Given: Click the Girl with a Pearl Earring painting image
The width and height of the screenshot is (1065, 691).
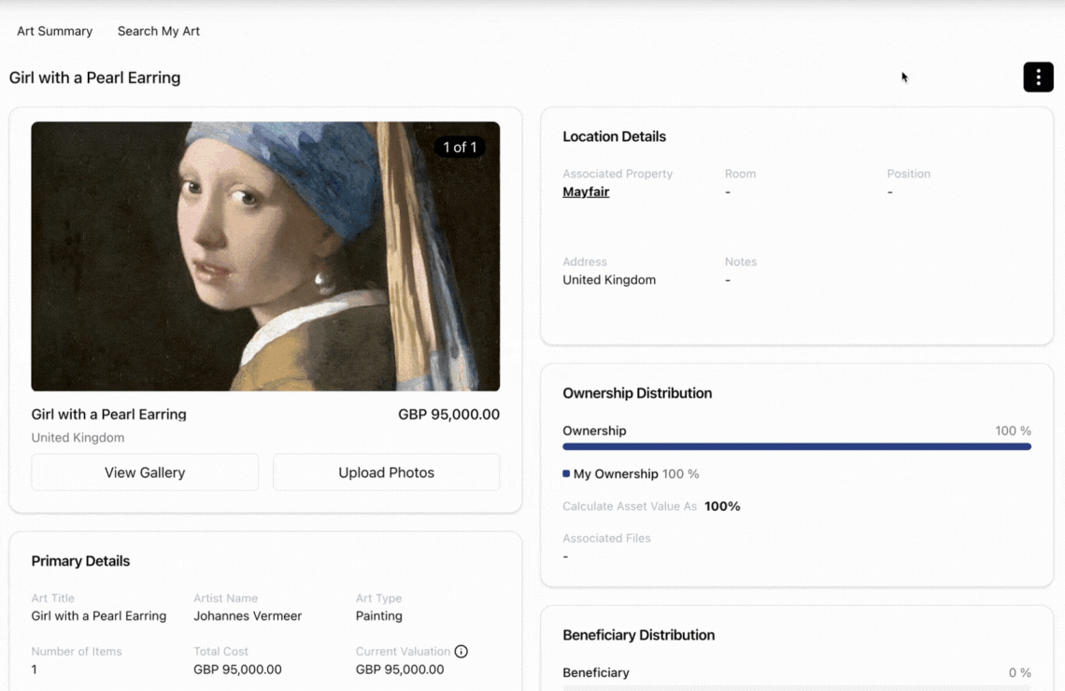Looking at the screenshot, I should pyautogui.click(x=265, y=256).
